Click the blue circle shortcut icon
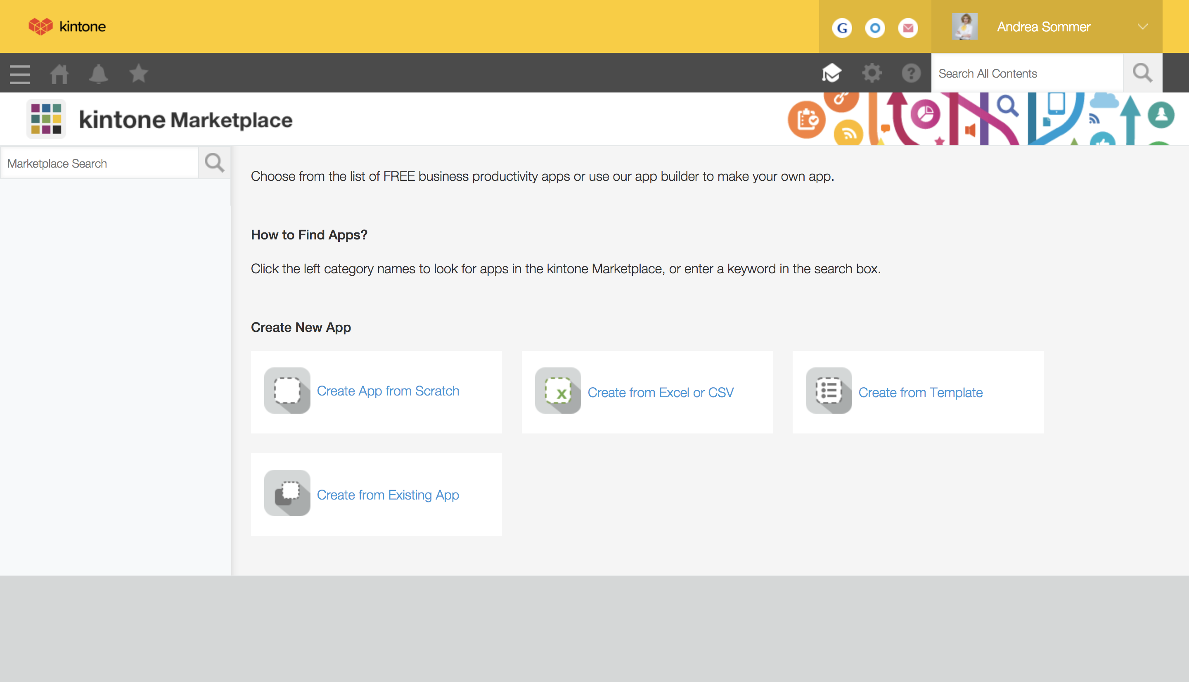This screenshot has width=1189, height=682. point(875,28)
